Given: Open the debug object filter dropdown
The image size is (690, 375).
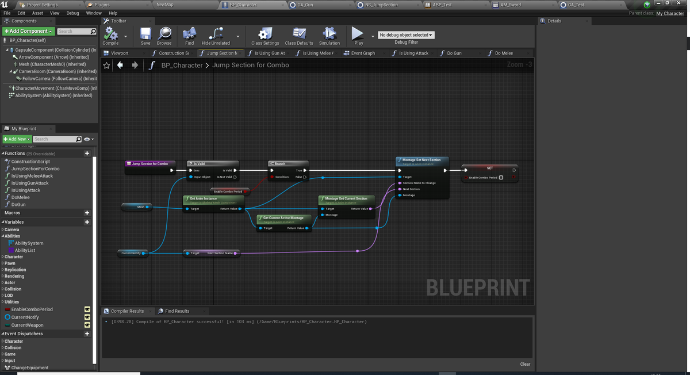Looking at the screenshot, I should (406, 35).
